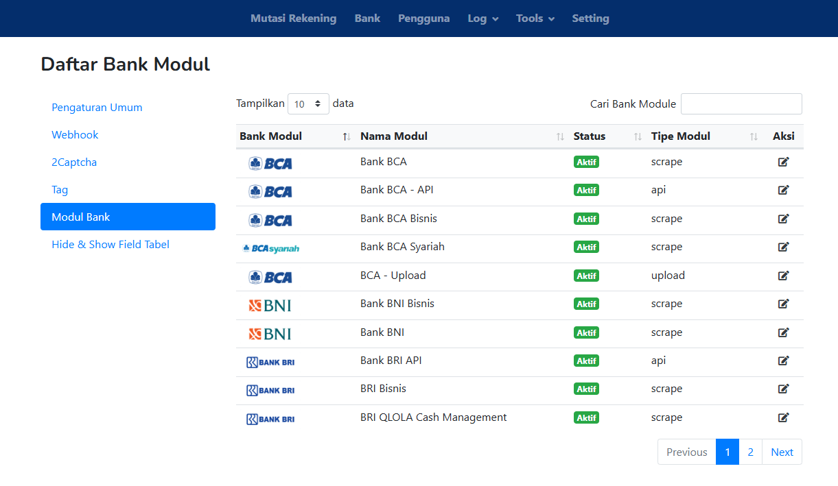The height and width of the screenshot is (486, 838).
Task: Open Mutasi Rekening in the navbar
Action: click(x=293, y=19)
